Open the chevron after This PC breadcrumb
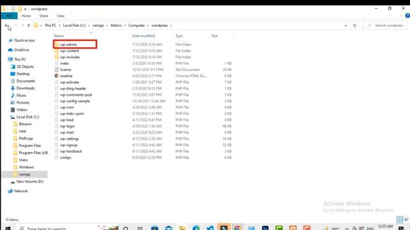Viewport: 410px width, 230px height. (60, 26)
